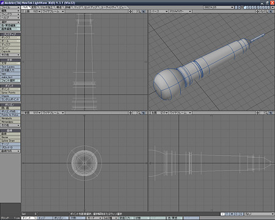The width and height of the screenshot is (275, 220).
Task: Click rotate icon of top-left viewport
Action: click(134, 12)
